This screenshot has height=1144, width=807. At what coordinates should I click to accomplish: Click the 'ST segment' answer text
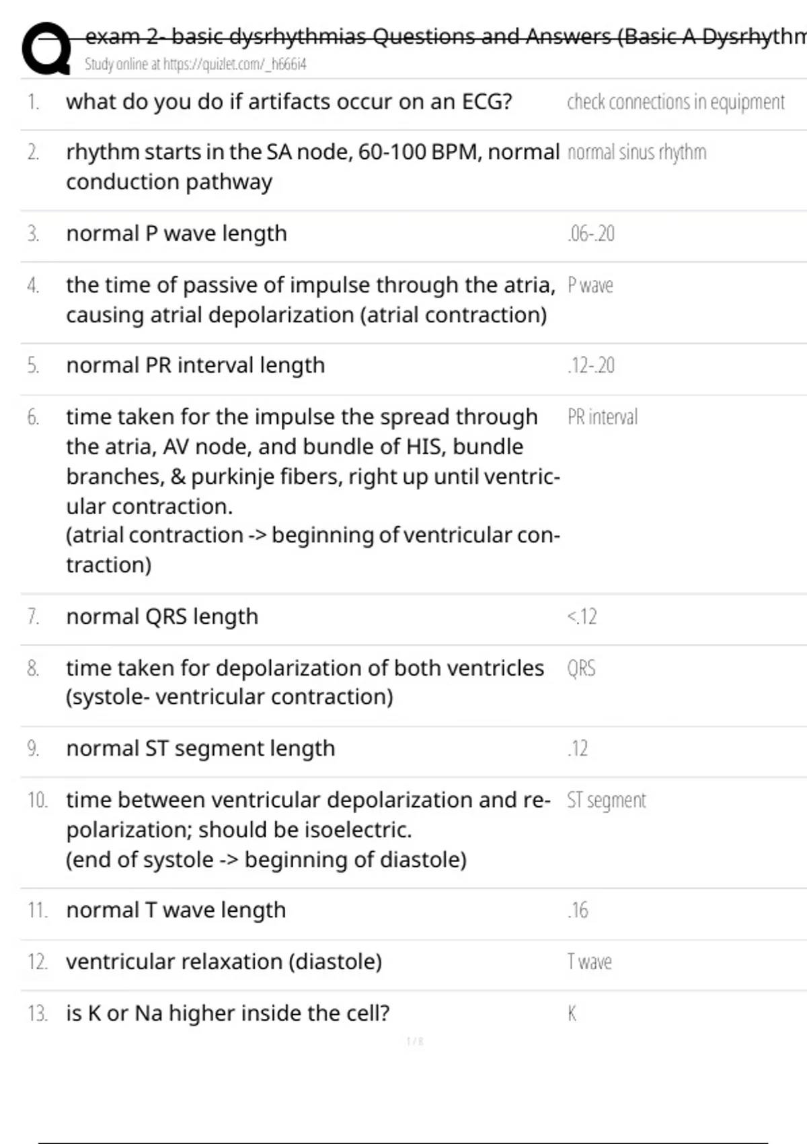coord(606,800)
